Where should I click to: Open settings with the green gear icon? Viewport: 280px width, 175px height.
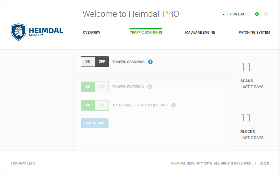(x=257, y=14)
